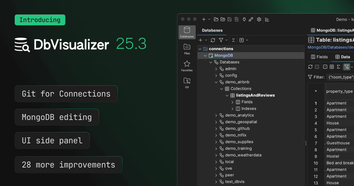
Task: Click into the Filter input field
Action: click(x=341, y=77)
